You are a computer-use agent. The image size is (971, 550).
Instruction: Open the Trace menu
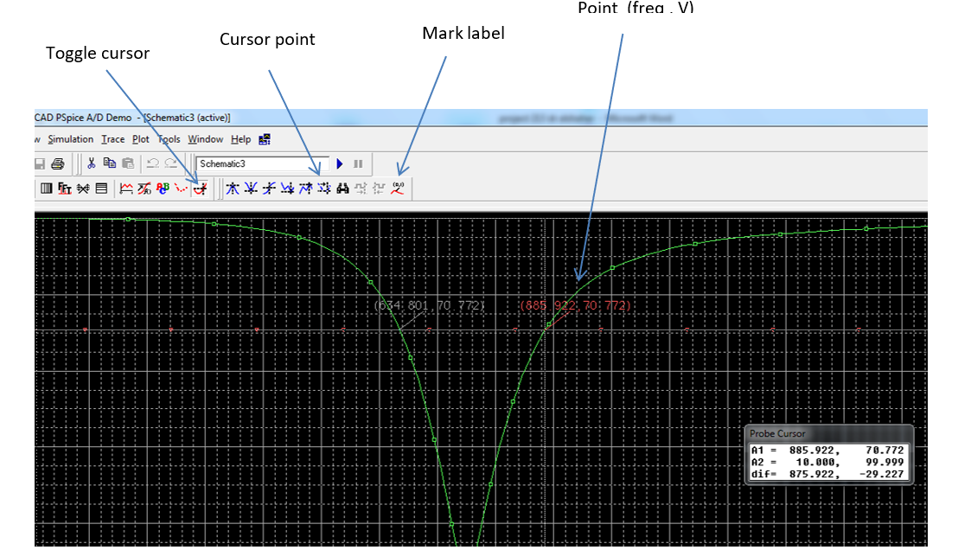(112, 138)
